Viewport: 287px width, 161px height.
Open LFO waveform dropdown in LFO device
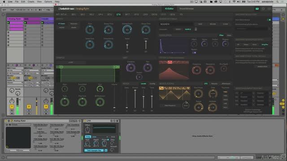[x=100, y=137]
